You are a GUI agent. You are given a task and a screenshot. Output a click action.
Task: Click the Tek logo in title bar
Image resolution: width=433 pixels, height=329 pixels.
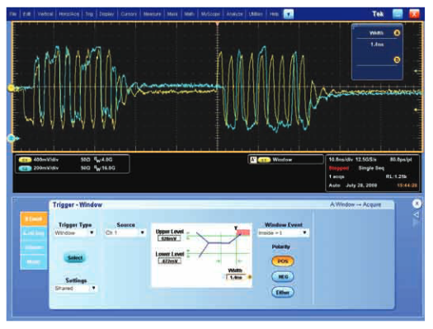pyautogui.click(x=378, y=14)
